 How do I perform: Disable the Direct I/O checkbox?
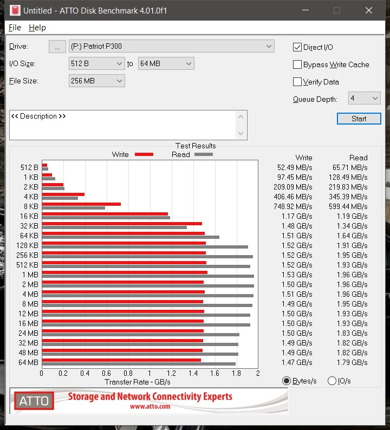point(297,47)
